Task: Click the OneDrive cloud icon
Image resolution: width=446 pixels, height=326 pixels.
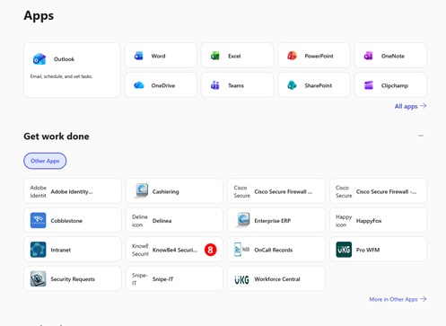Action: (139, 85)
